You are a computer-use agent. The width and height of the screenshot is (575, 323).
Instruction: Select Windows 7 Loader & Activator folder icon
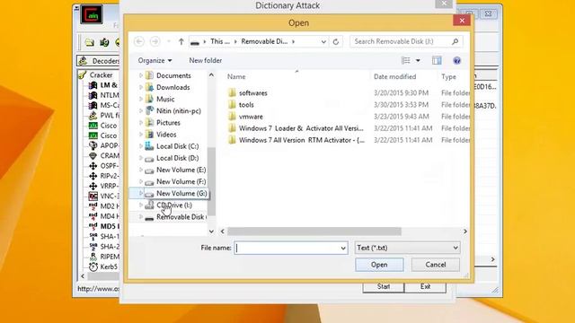(232, 127)
